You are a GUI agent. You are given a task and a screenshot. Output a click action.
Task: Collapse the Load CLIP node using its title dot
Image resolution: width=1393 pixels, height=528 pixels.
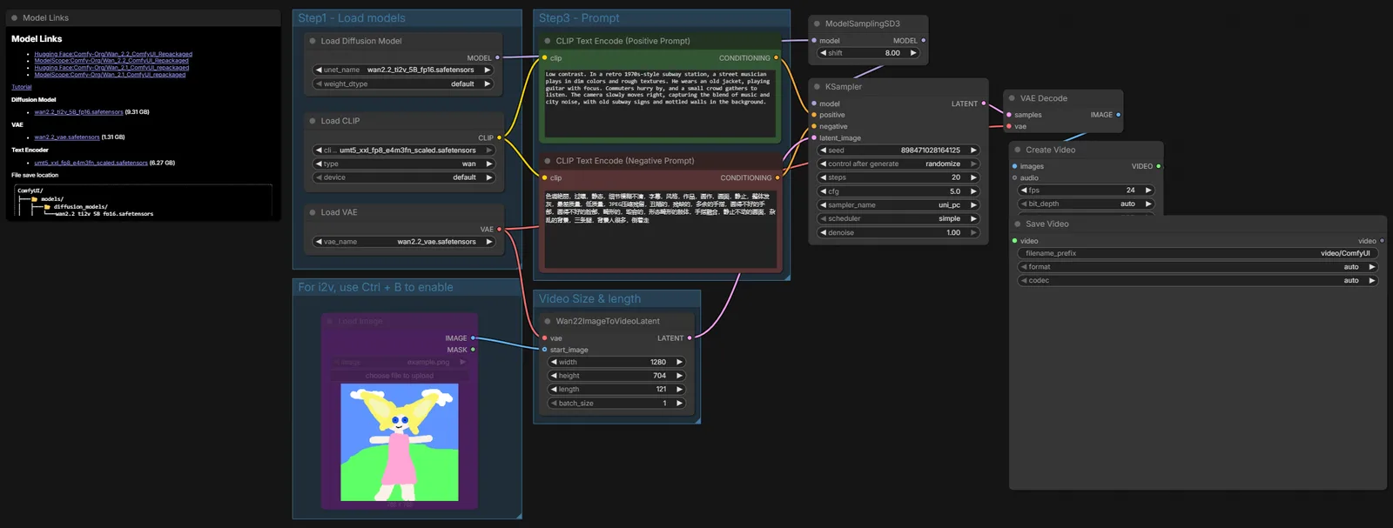pyautogui.click(x=313, y=121)
